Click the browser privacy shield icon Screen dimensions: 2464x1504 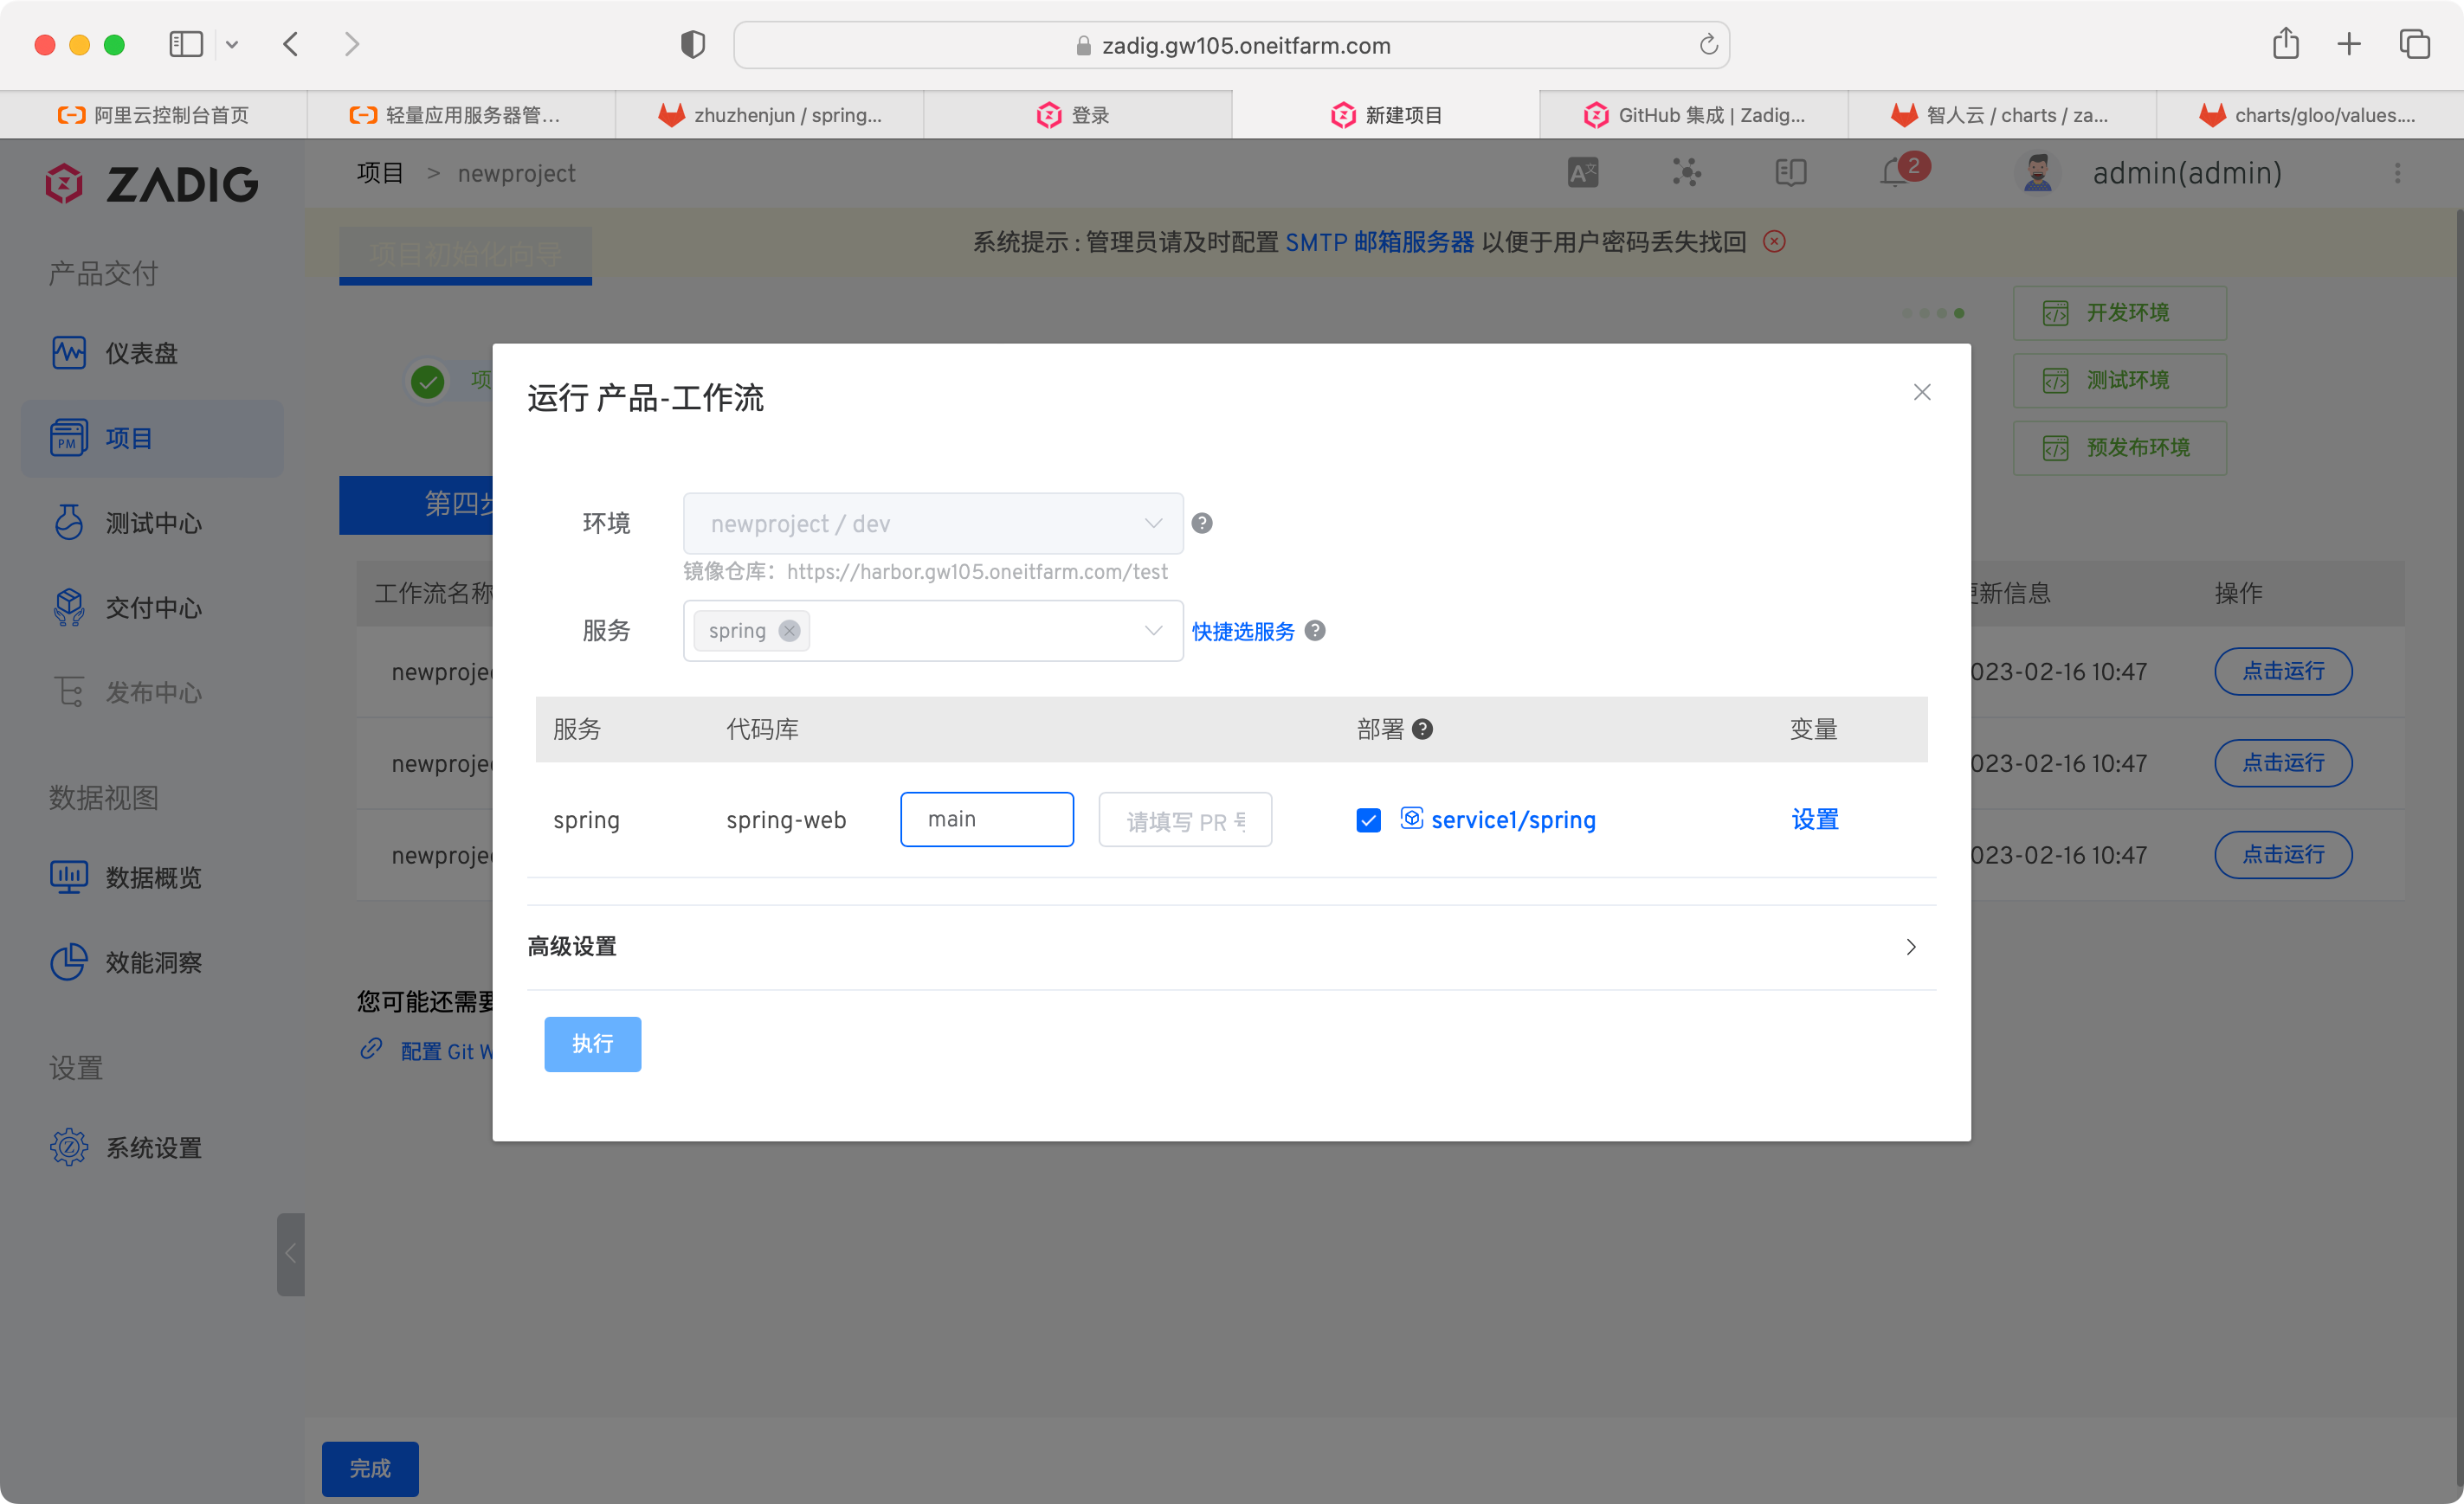pyautogui.click(x=692, y=45)
